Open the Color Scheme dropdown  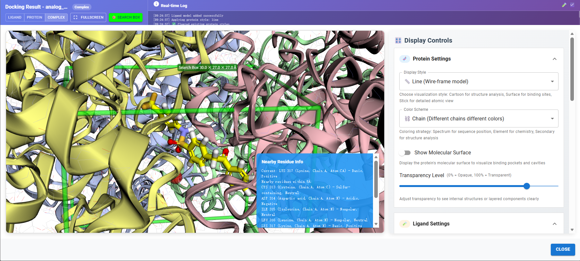pos(479,119)
